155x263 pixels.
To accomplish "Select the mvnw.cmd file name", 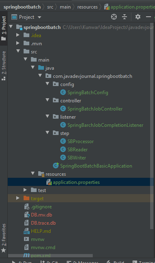I will coord(43,248).
